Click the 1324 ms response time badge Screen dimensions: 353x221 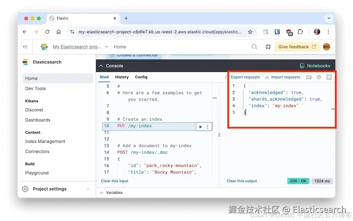pyautogui.click(x=322, y=181)
